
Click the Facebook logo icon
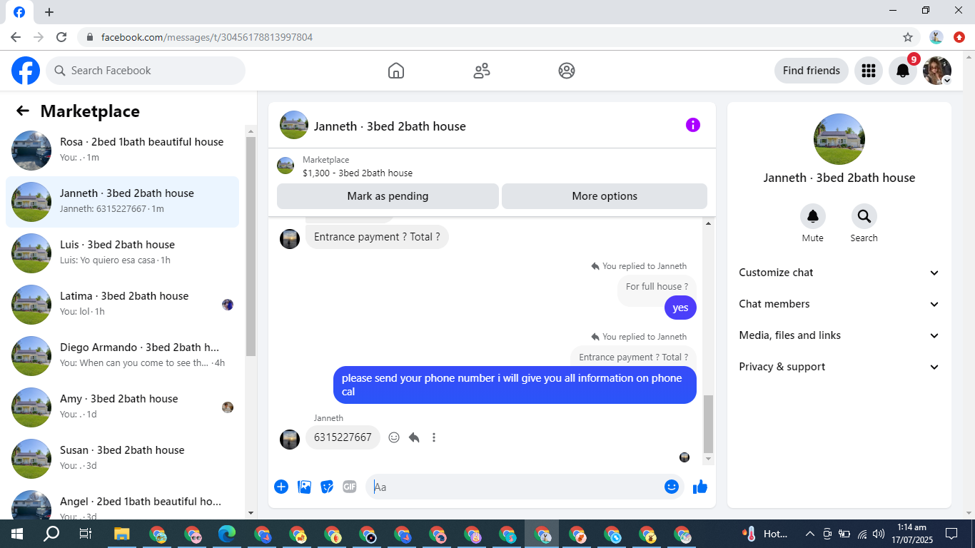coord(26,71)
